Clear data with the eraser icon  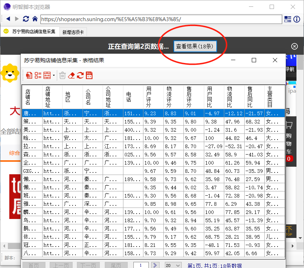(71, 75)
